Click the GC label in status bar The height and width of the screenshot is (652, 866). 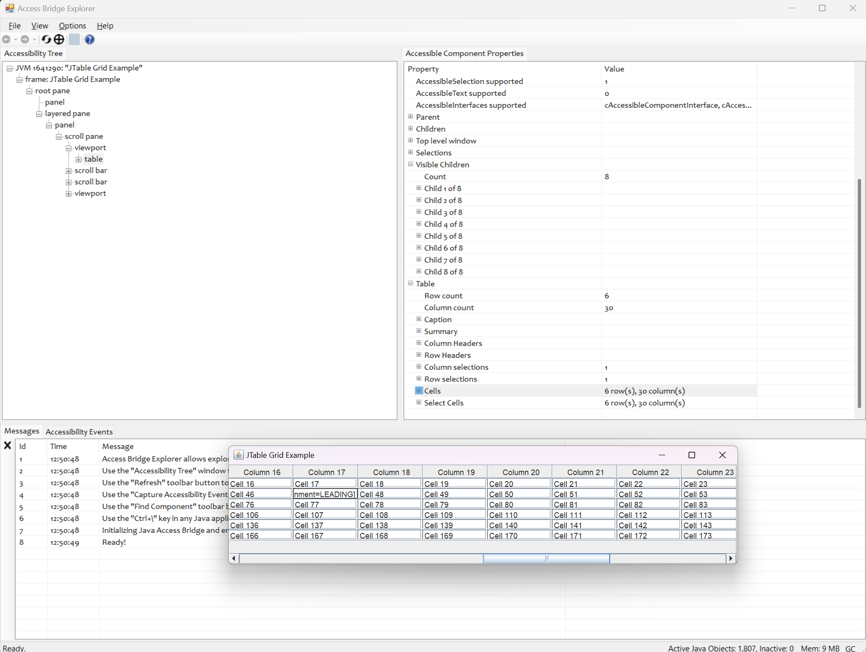click(x=850, y=648)
